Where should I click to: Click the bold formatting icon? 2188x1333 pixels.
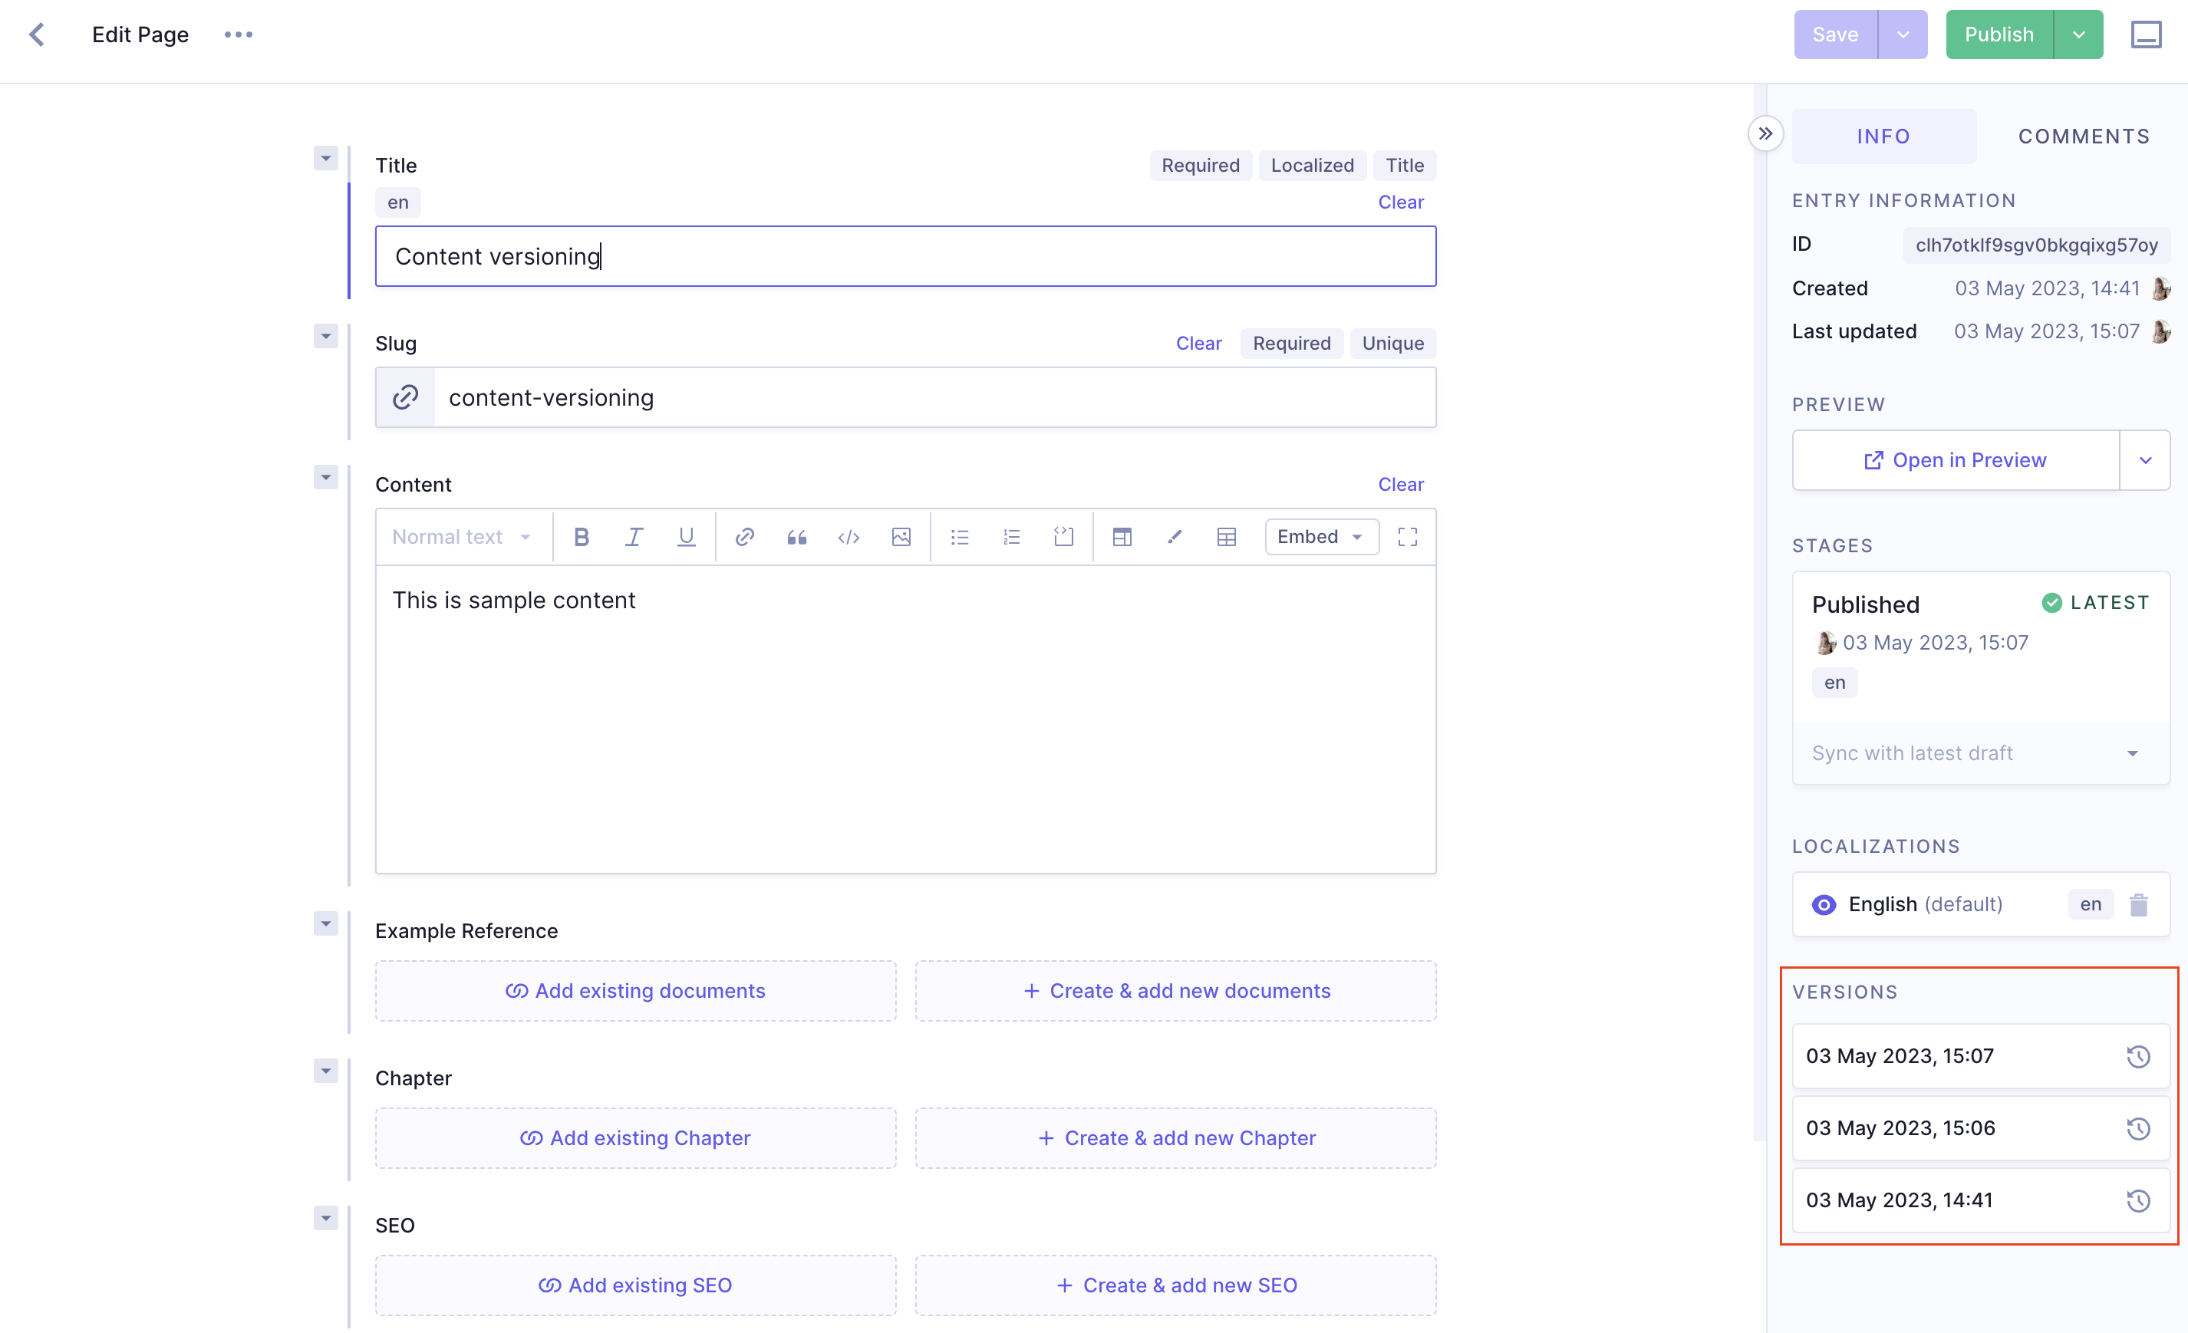pos(580,536)
